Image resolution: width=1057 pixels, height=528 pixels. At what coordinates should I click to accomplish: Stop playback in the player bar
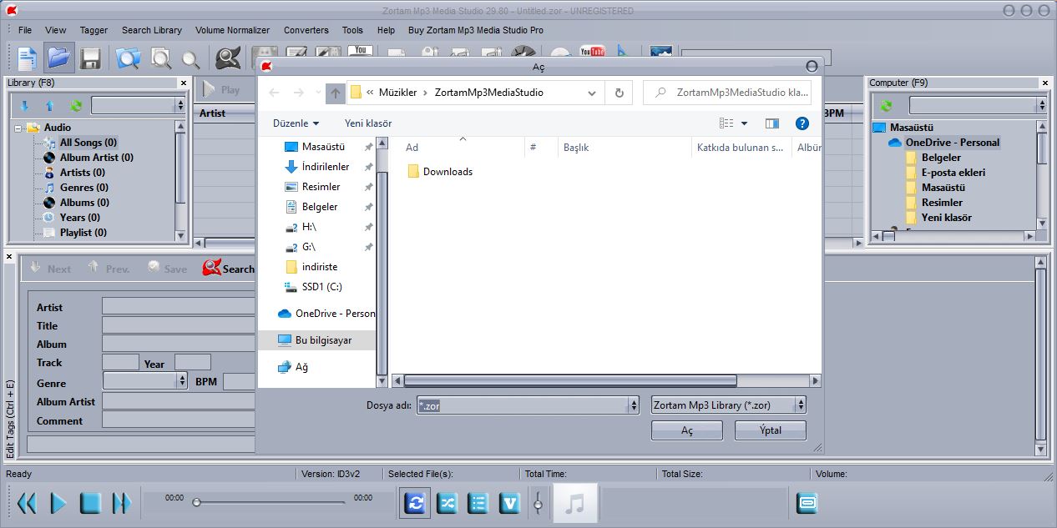click(x=90, y=503)
